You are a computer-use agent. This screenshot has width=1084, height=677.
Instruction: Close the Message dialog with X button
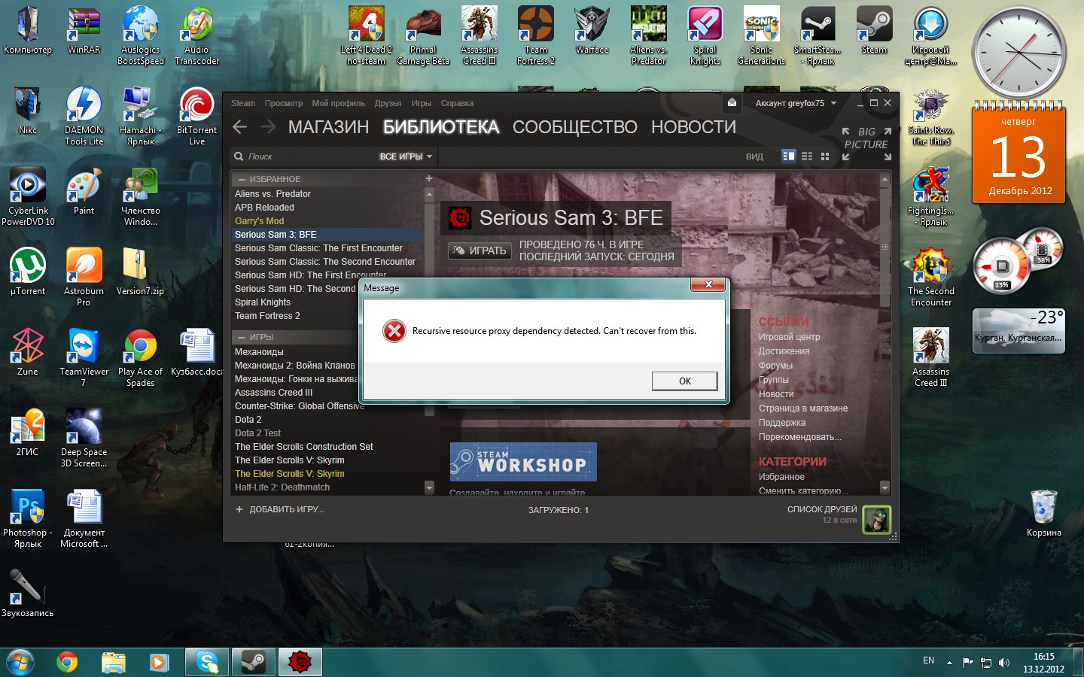click(708, 284)
